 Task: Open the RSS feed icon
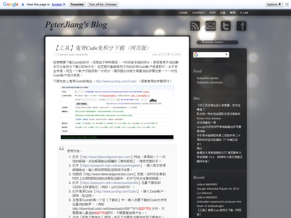click(x=195, y=26)
